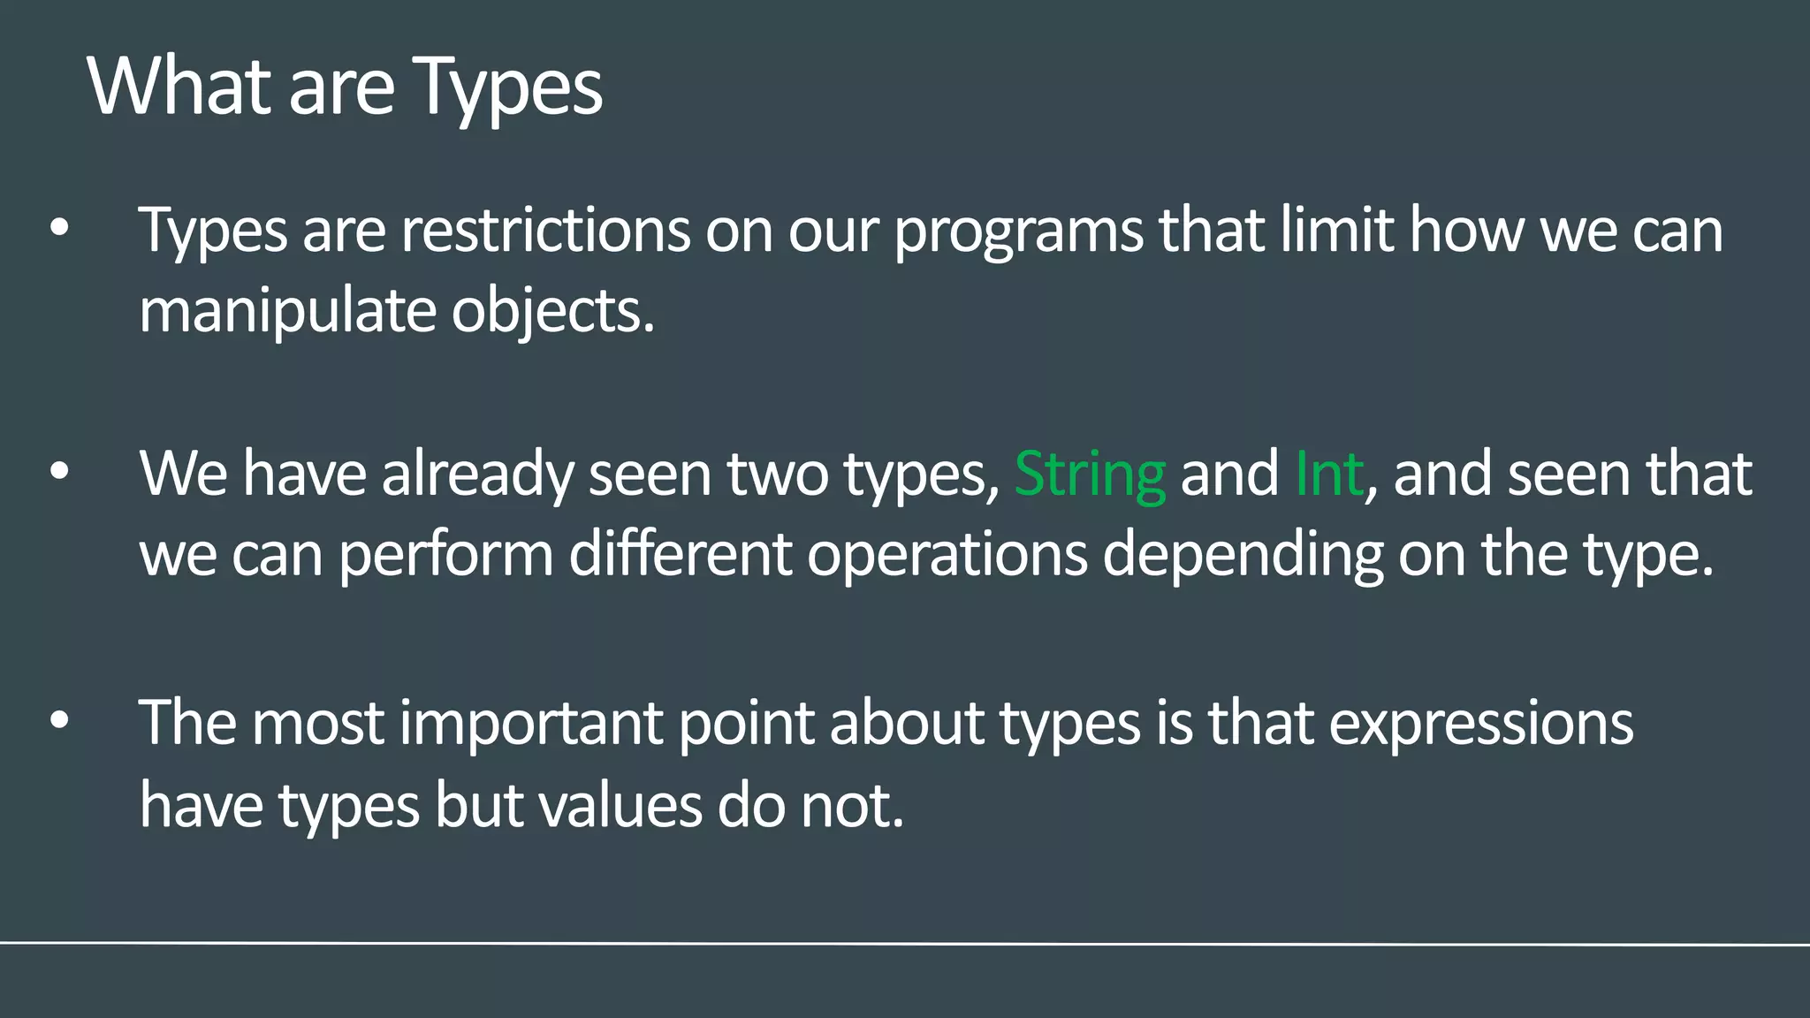
Task: Click the green 'Int' keyword
Action: (x=1328, y=474)
